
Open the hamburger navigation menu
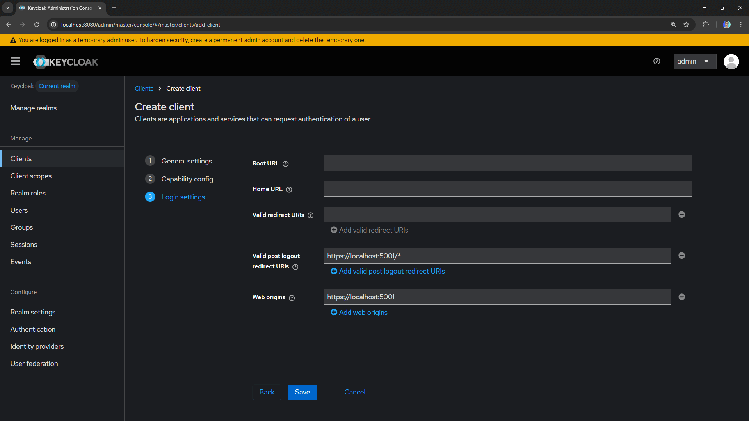point(14,61)
